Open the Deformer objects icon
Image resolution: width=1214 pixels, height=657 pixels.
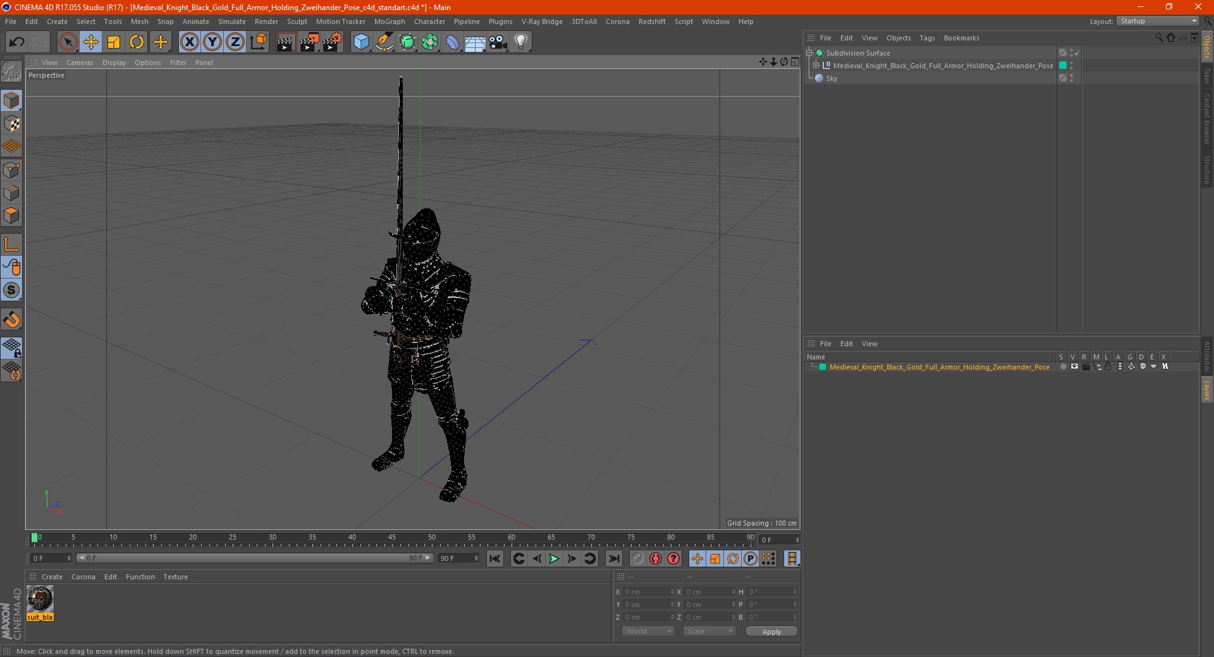pos(453,42)
